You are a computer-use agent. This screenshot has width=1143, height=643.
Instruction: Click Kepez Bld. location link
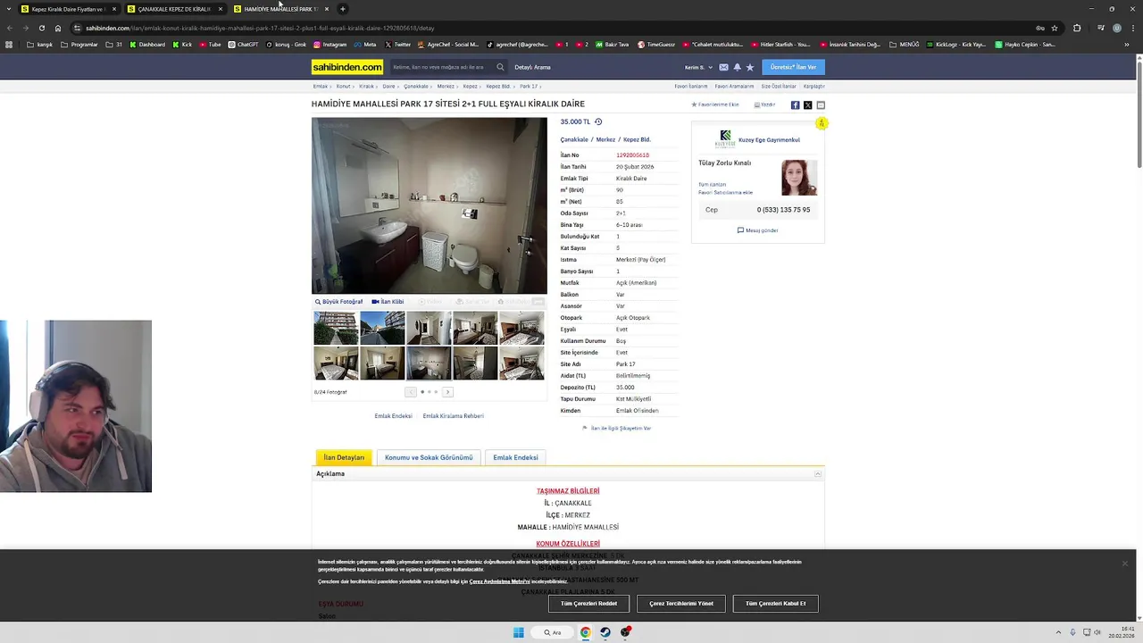click(637, 139)
